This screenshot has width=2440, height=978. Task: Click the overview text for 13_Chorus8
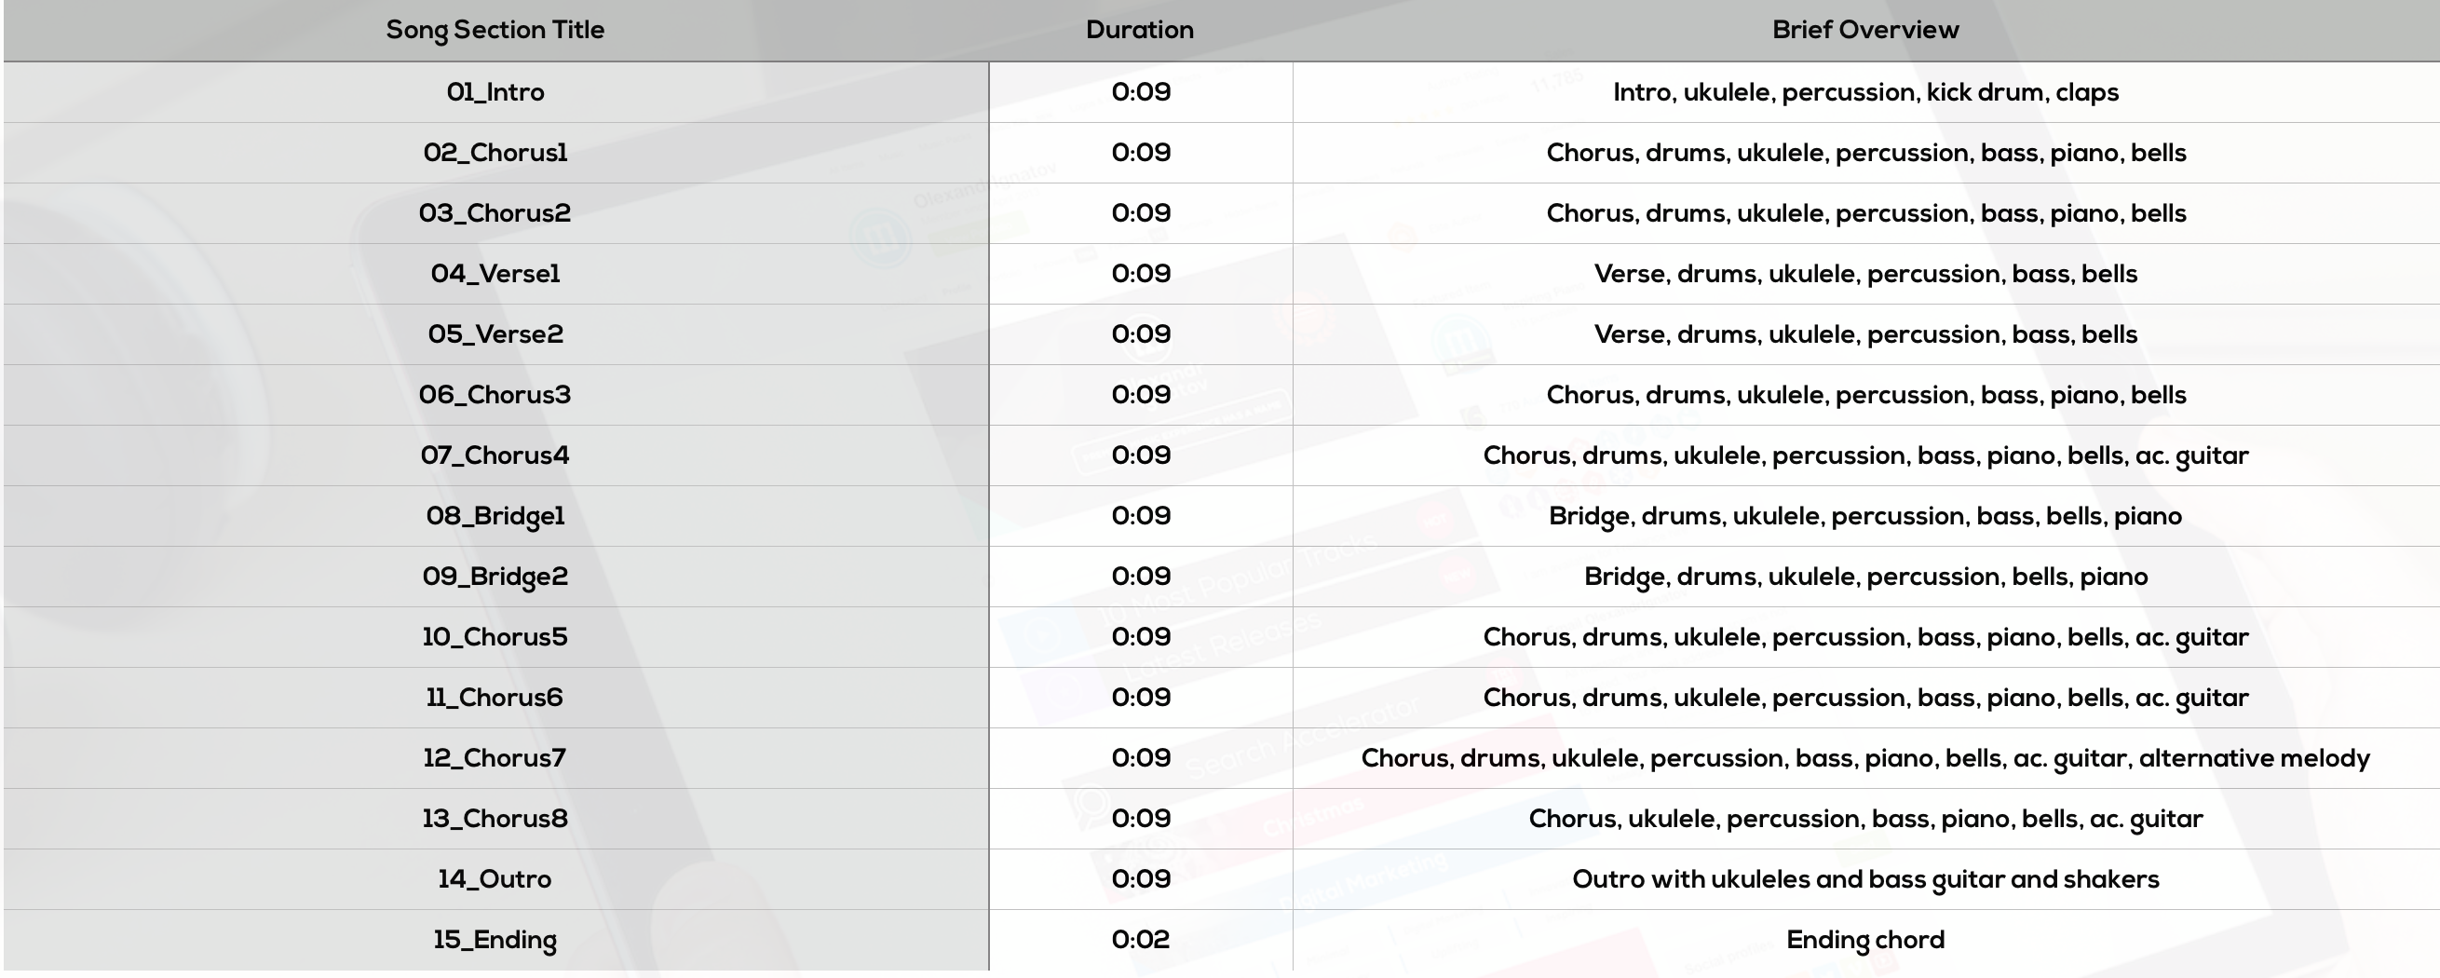[1866, 820]
